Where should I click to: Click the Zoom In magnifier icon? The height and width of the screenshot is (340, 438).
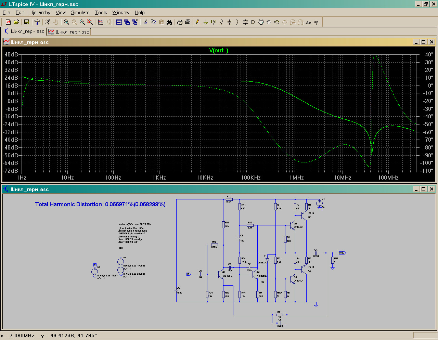pyautogui.click(x=66, y=22)
